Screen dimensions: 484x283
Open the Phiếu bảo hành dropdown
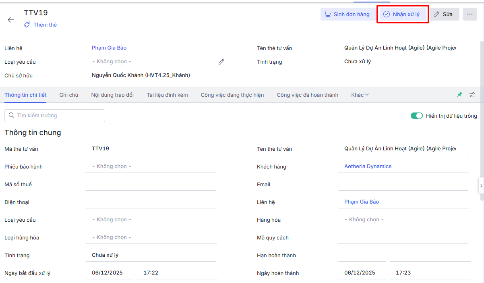click(x=151, y=166)
